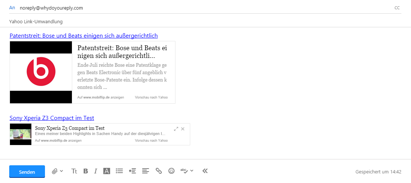Toggle bold formatting
The width and height of the screenshot is (411, 183).
(x=86, y=171)
